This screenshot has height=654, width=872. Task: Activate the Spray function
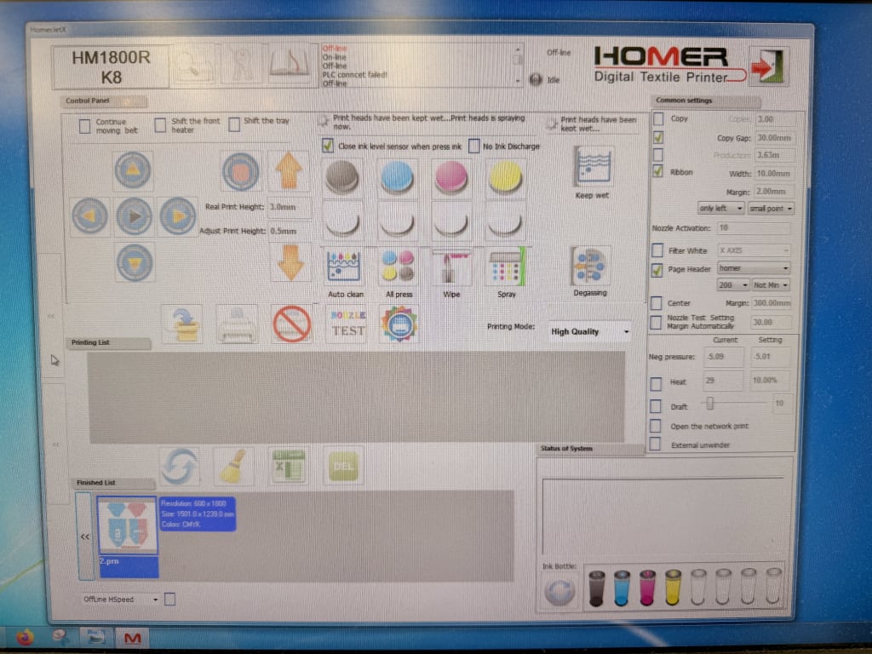[506, 267]
